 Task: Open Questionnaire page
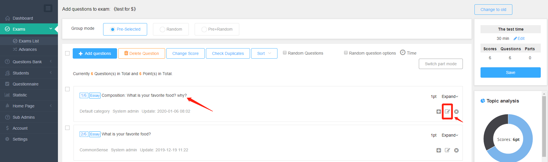(29, 84)
